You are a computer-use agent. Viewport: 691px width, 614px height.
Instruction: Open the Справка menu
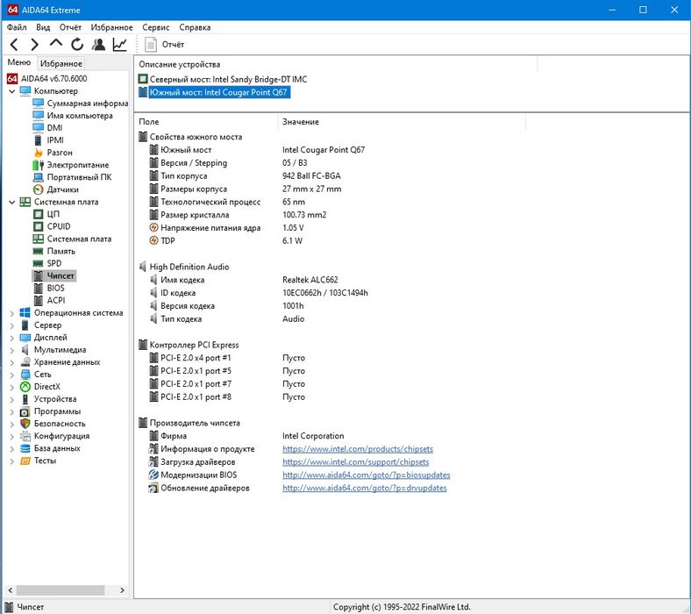(195, 27)
